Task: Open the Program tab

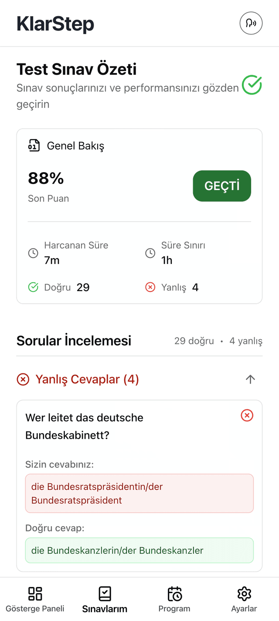Action: (174, 598)
